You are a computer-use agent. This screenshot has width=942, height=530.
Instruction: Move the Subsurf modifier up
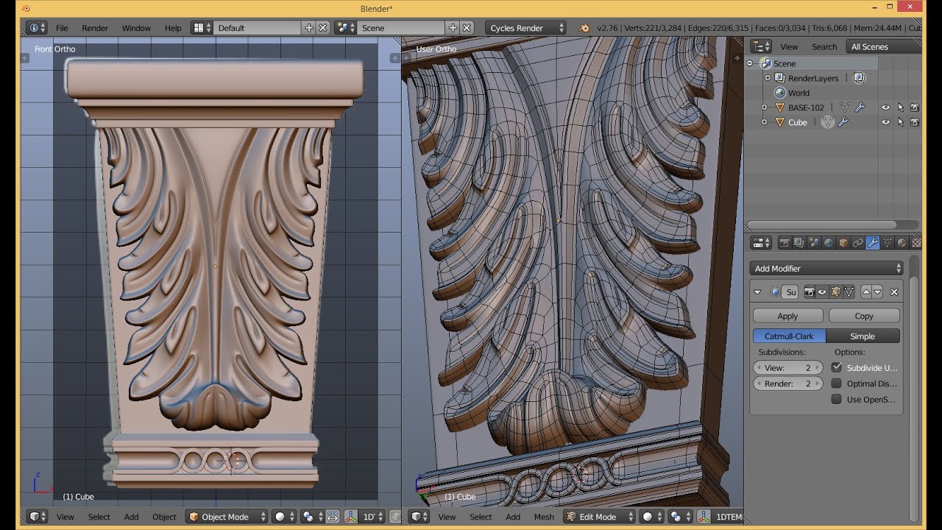(866, 292)
